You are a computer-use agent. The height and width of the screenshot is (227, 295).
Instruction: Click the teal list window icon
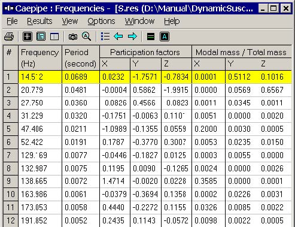(41, 37)
